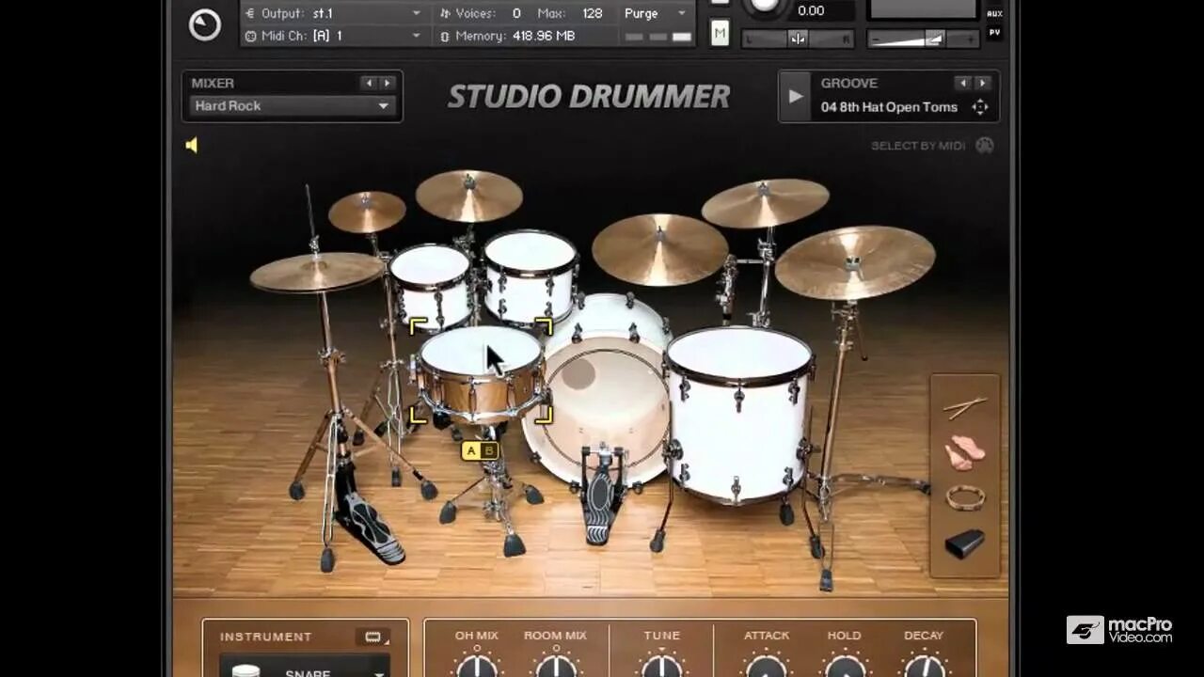1204x677 pixels.
Task: Click the hi-hat cymbal
Action: 316,272
